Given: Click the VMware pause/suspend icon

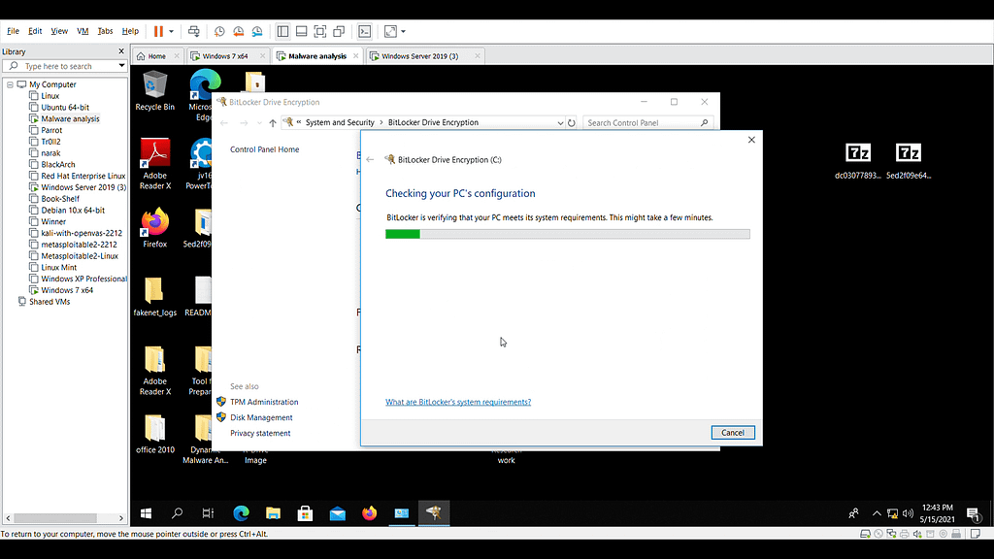Looking at the screenshot, I should pos(158,31).
